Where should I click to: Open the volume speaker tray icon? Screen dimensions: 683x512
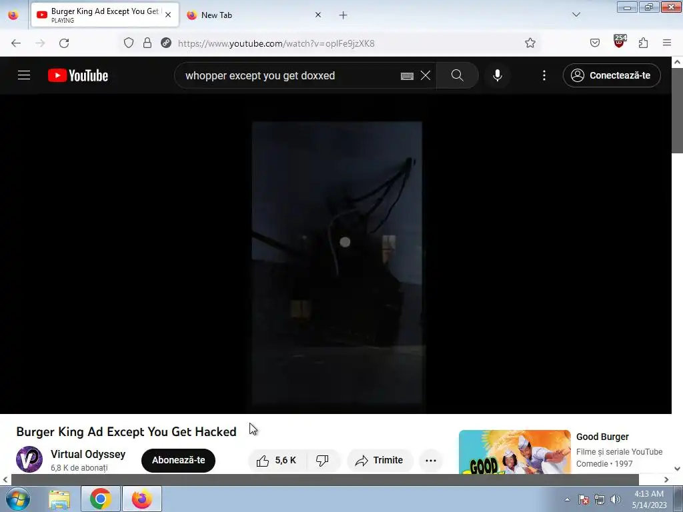pyautogui.click(x=616, y=499)
